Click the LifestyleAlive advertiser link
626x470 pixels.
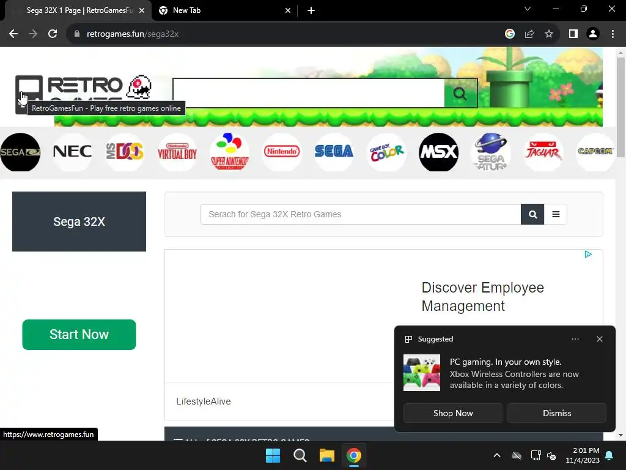204,401
